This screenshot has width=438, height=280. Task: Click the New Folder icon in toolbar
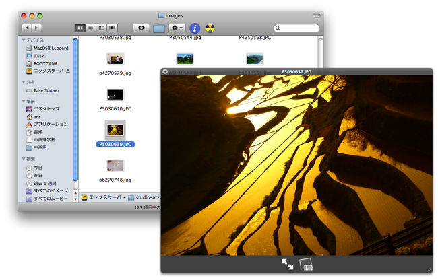pos(159,28)
